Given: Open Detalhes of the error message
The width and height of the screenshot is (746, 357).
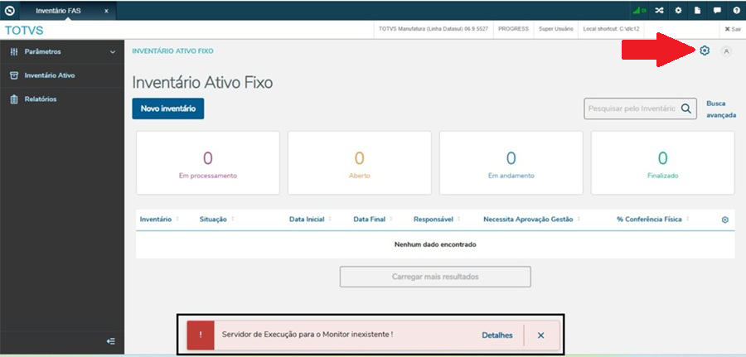Looking at the screenshot, I should [x=497, y=335].
